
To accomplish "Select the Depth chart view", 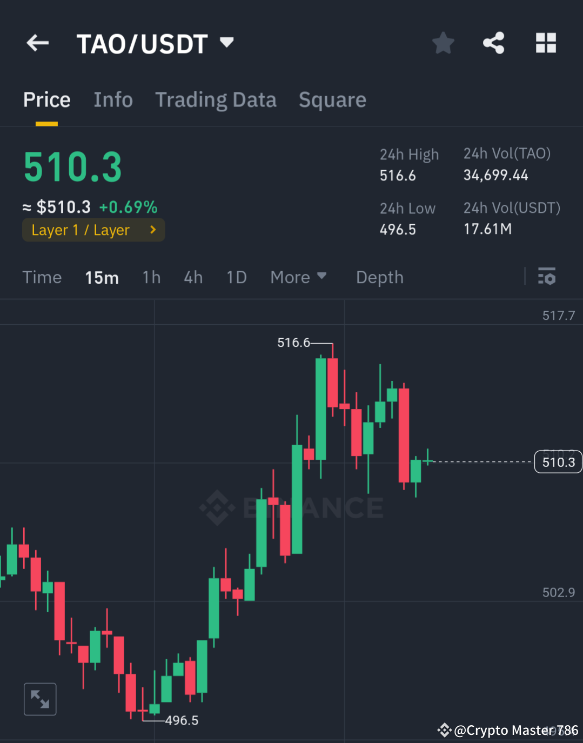I will click(379, 277).
